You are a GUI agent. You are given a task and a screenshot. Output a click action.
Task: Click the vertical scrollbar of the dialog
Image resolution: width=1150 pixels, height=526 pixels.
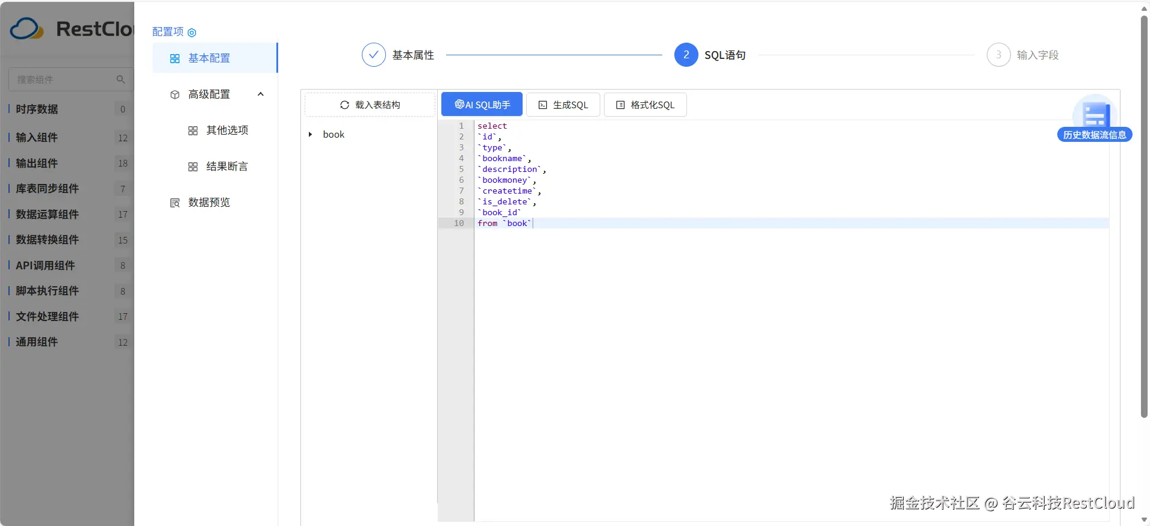1144,216
